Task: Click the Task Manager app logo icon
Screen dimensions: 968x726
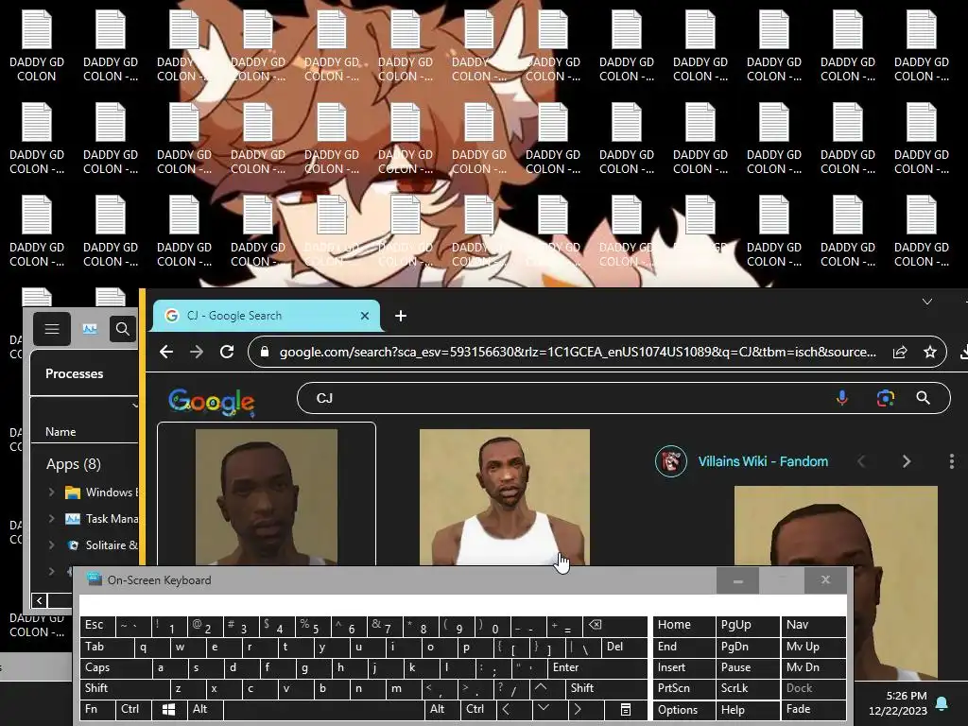Action: [x=90, y=328]
